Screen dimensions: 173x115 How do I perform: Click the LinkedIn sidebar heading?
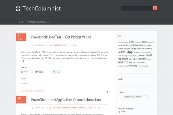pos(121,92)
